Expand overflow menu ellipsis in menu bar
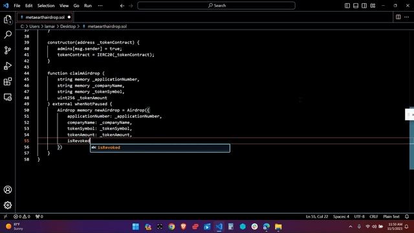 (x=100, y=6)
